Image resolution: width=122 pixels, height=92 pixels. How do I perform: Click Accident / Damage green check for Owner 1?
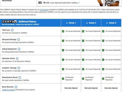point(63,69)
